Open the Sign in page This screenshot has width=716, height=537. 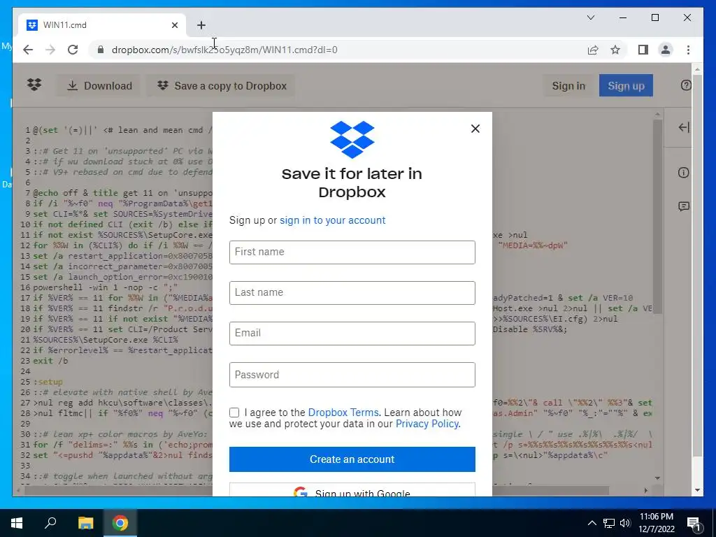point(568,86)
